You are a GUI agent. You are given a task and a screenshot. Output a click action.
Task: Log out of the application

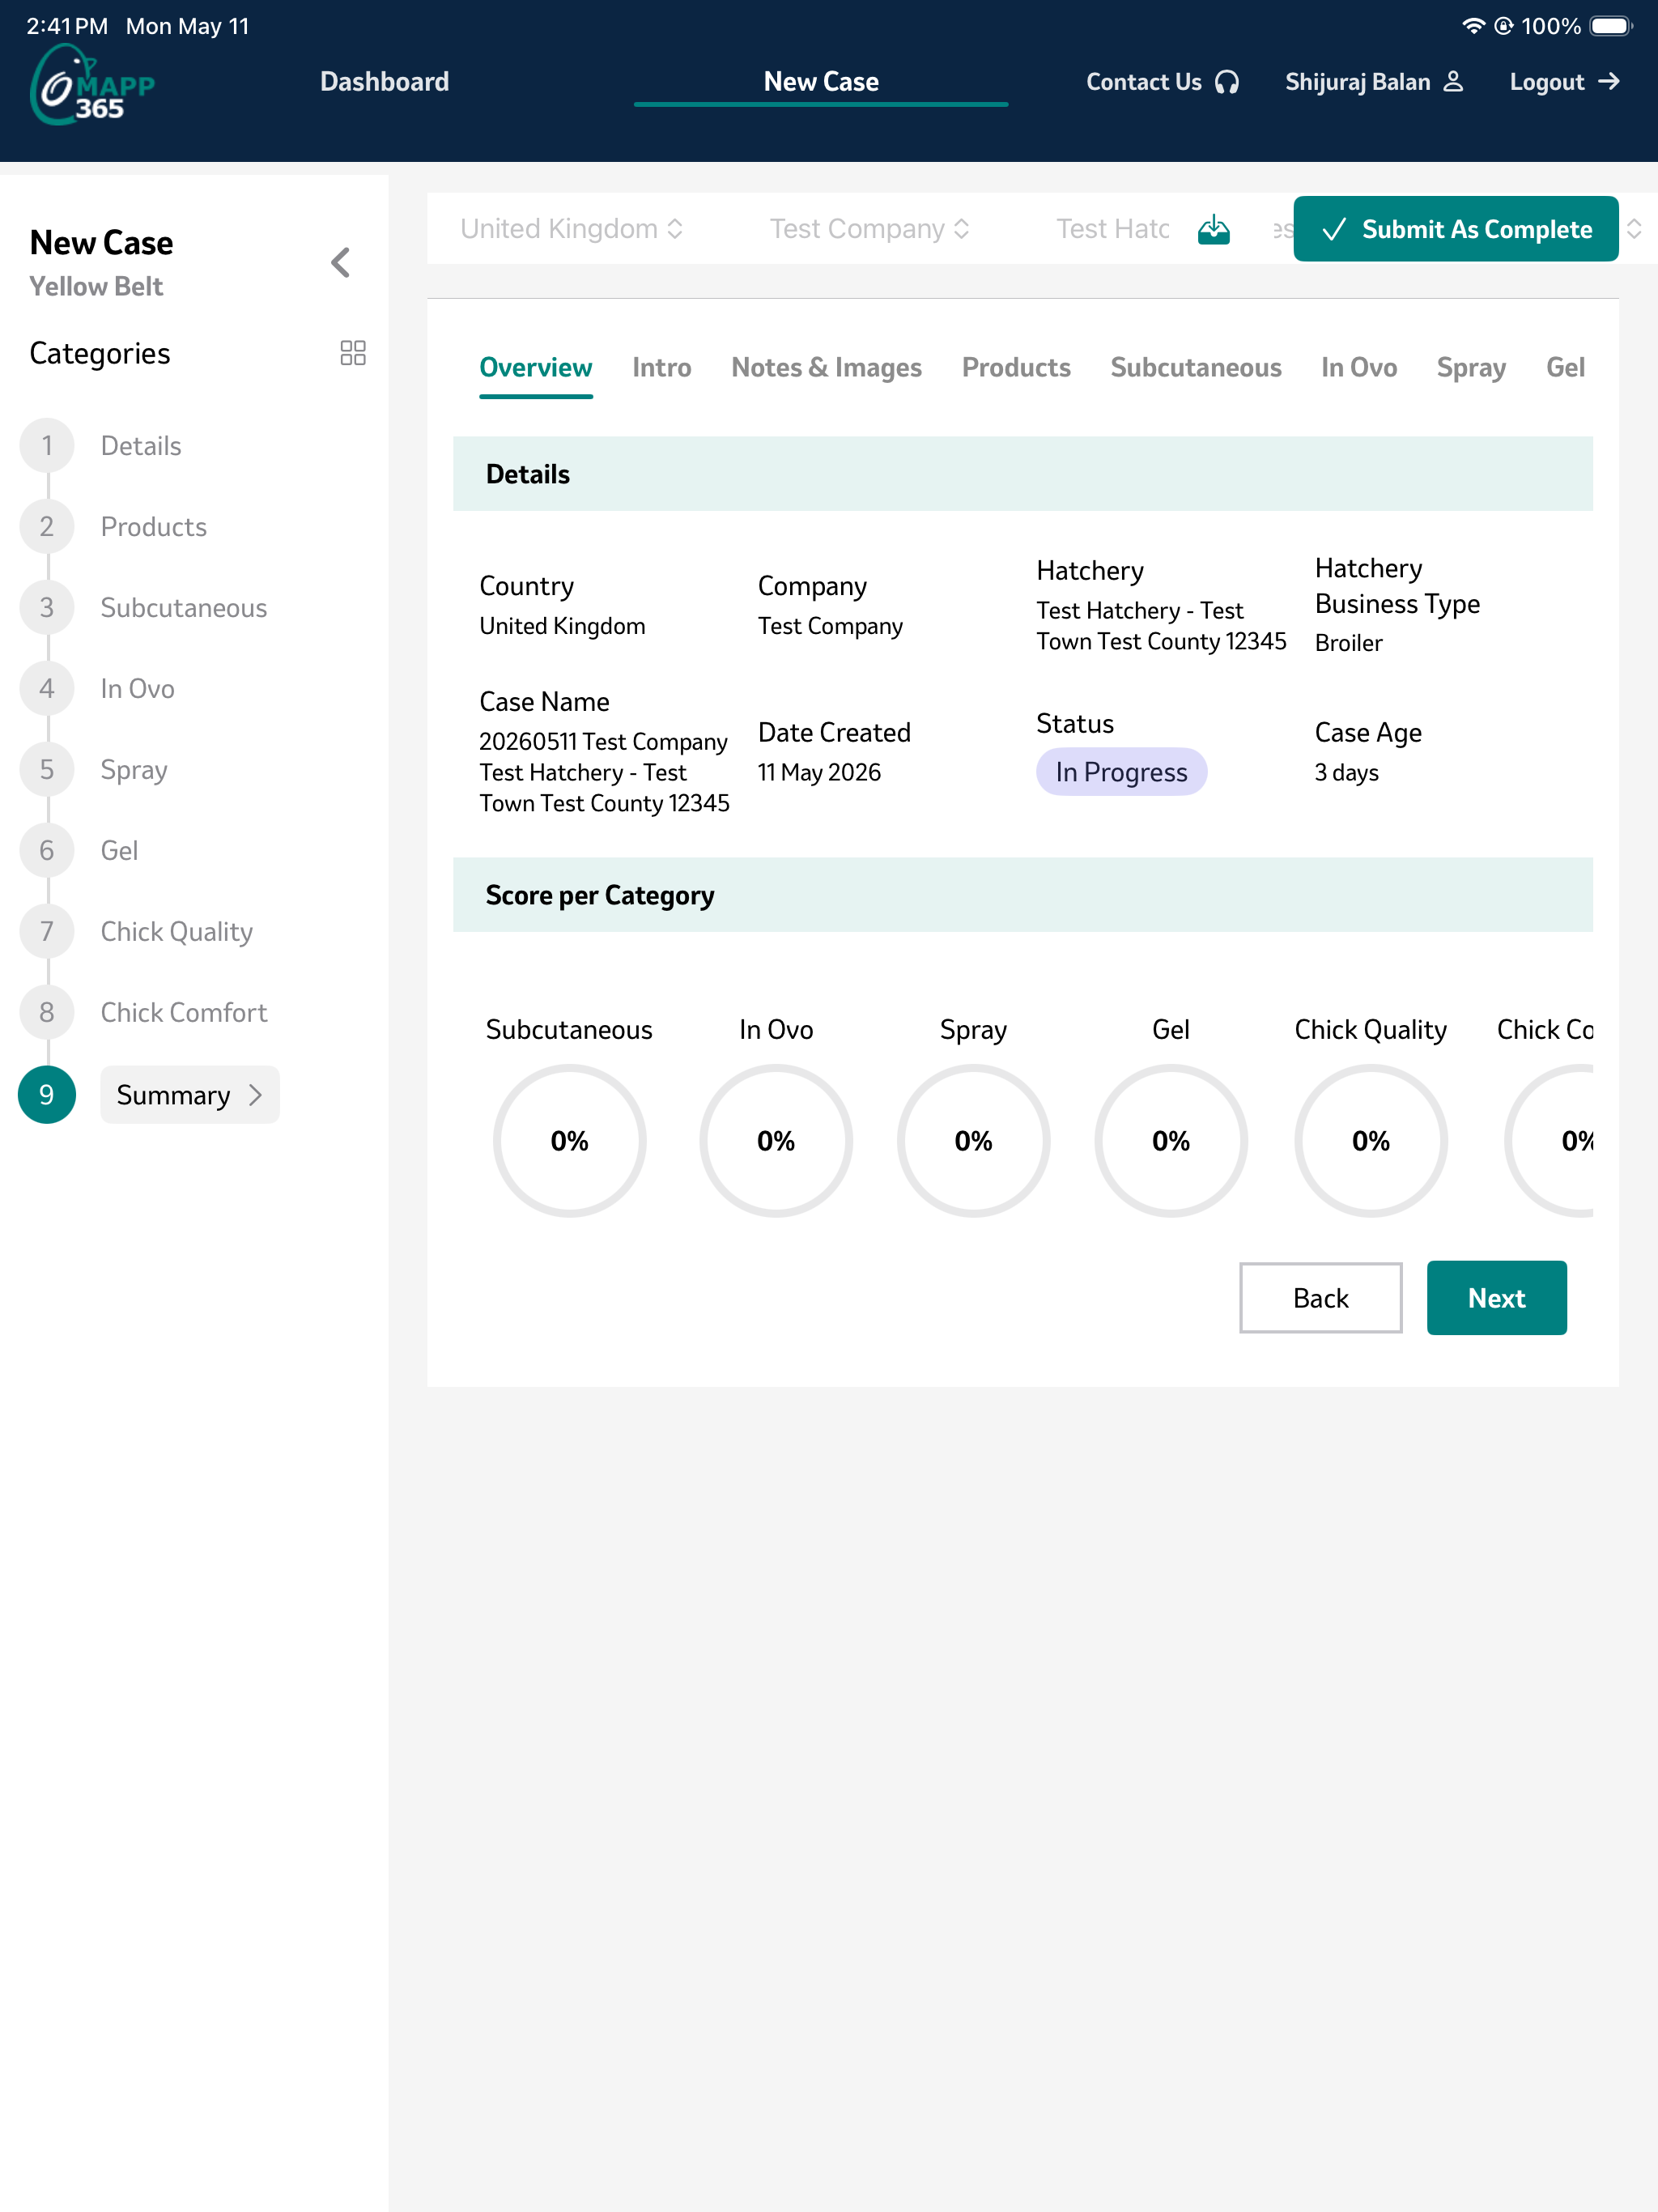pyautogui.click(x=1564, y=82)
